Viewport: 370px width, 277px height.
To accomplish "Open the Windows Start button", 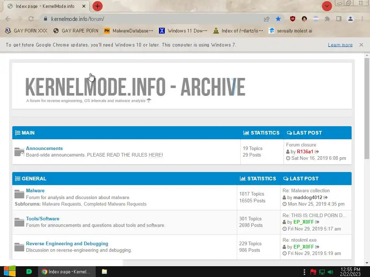I will pyautogui.click(x=9, y=272).
